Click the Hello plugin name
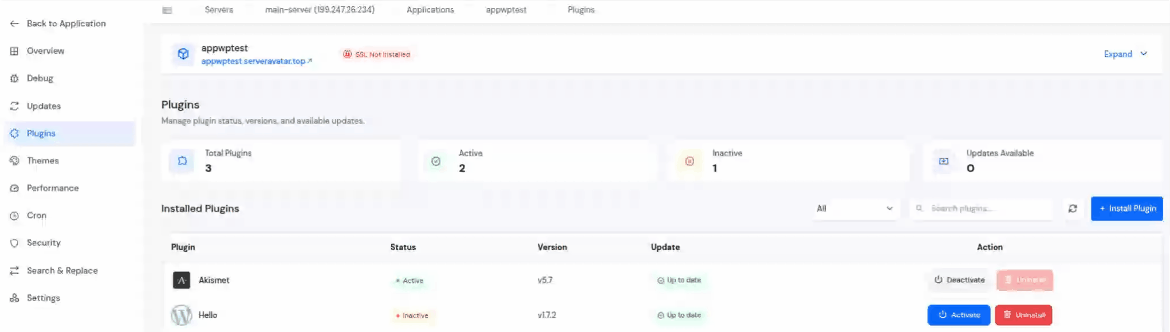The height and width of the screenshot is (332, 1170). (208, 315)
